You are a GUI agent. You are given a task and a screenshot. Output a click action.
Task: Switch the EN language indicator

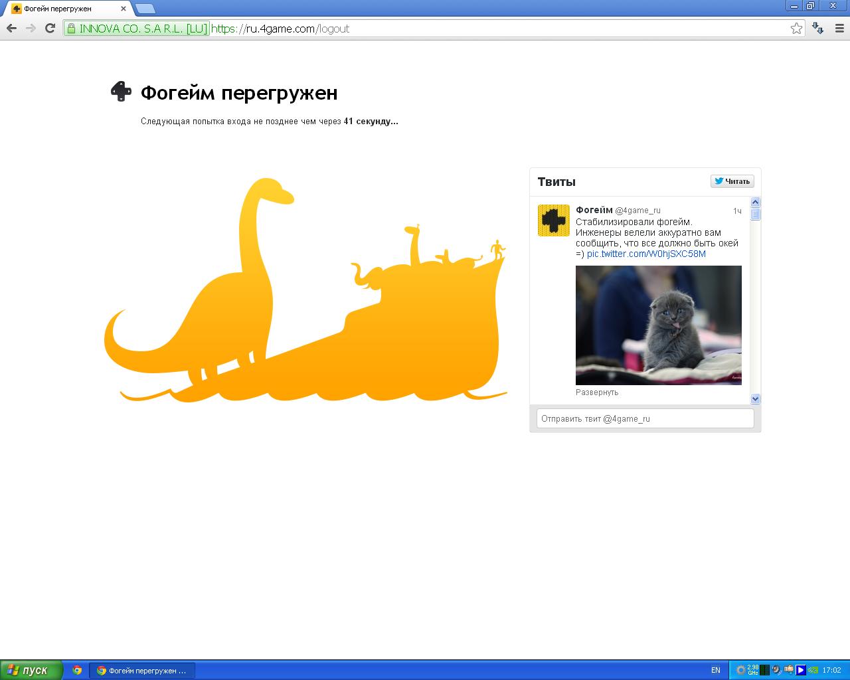point(715,670)
